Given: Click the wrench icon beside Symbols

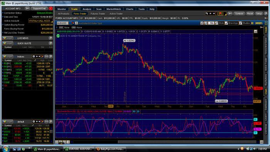Looking at the screenshot, I should (x=230, y=14).
